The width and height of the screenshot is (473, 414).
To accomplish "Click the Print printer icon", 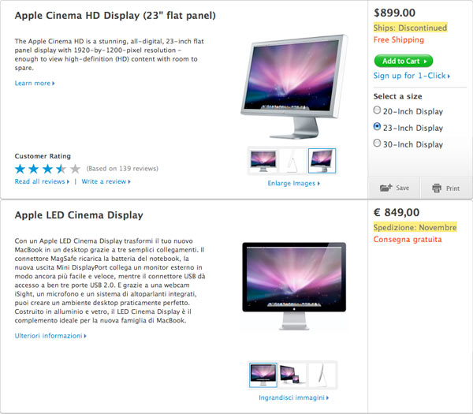I will [436, 188].
